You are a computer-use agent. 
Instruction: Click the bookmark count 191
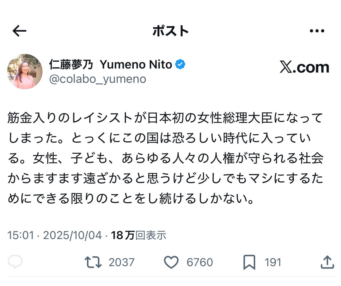point(273,262)
